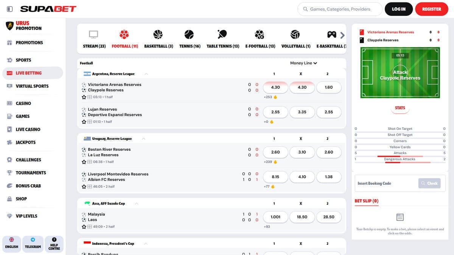The image size is (454, 255).
Task: Bet 1.60 on Claypole Reserves win
Action: pos(329,87)
